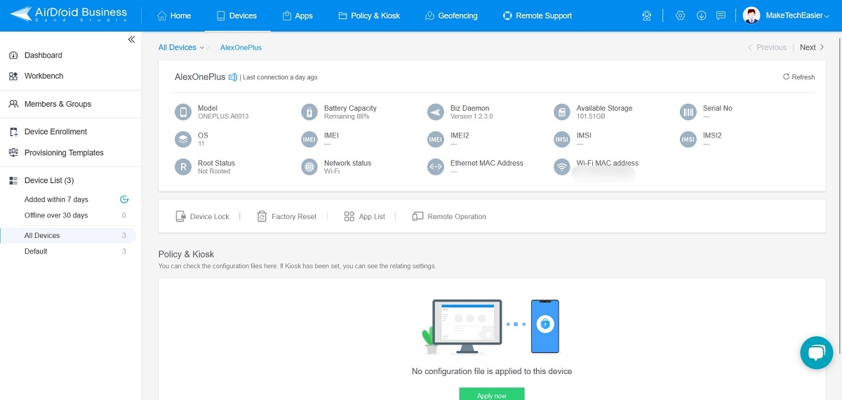Image resolution: width=842 pixels, height=400 pixels.
Task: Click the computer and phone illustration
Action: [491, 327]
